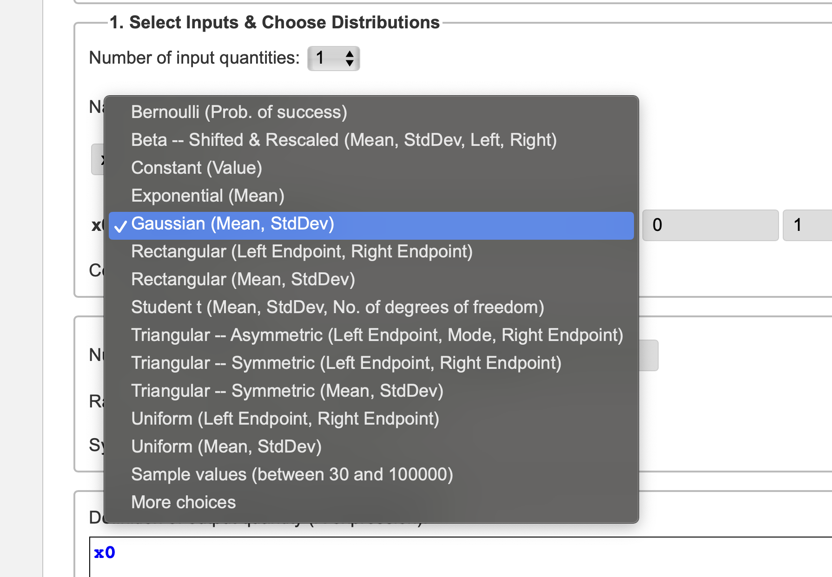Image resolution: width=832 pixels, height=577 pixels.
Task: Choose Uniform (Mean, StdDev) option
Action: [226, 447]
